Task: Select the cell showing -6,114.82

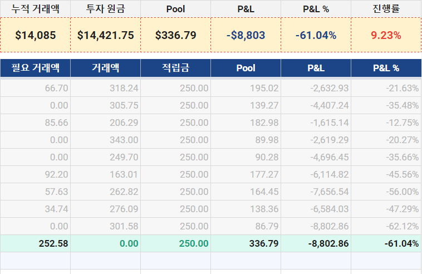Action: click(x=316, y=174)
